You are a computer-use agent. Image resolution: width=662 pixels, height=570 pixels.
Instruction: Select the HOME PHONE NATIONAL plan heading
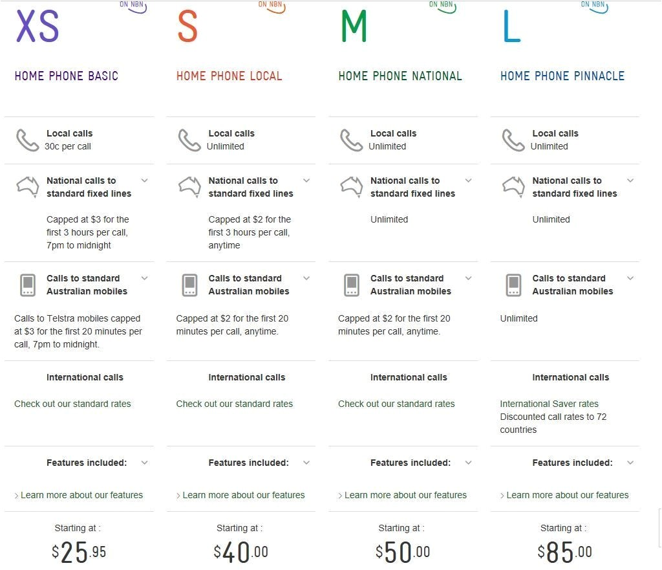(x=400, y=76)
